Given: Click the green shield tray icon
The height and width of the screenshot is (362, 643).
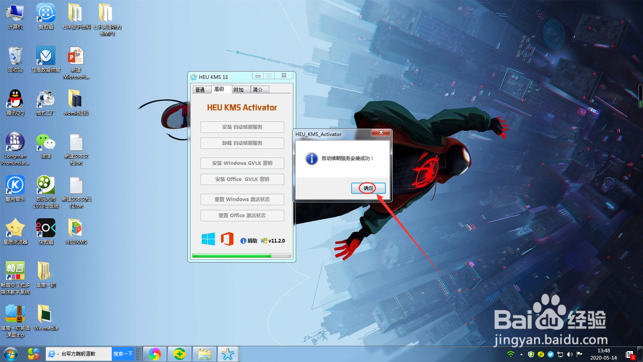Looking at the screenshot, I should click(x=531, y=354).
